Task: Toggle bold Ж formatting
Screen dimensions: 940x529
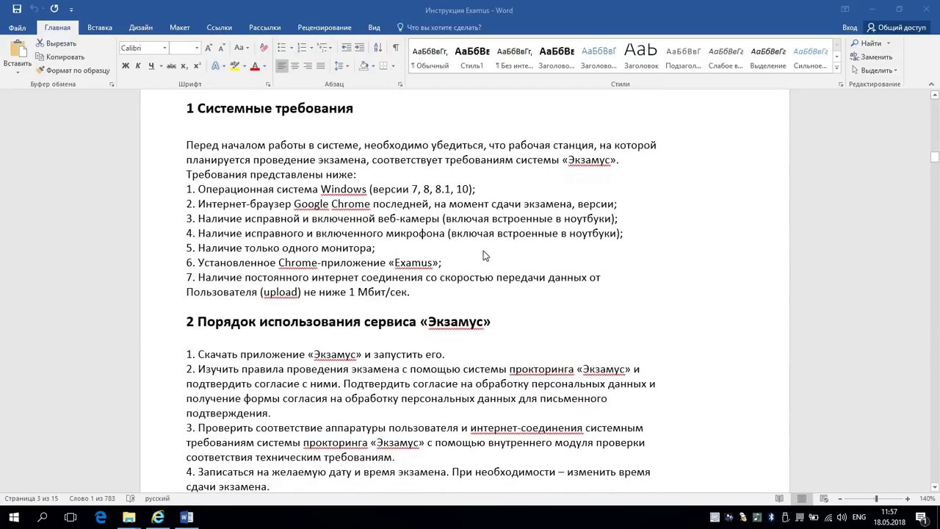Action: (126, 66)
